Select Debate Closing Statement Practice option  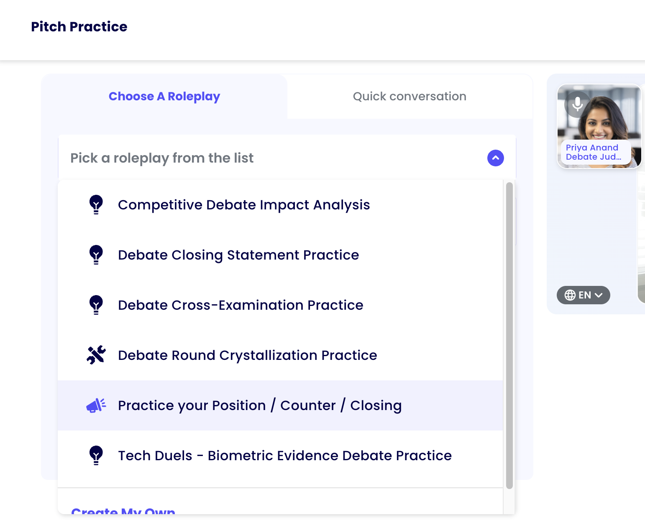pyautogui.click(x=238, y=255)
